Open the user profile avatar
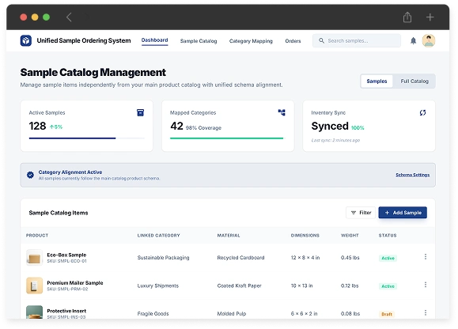Image resolution: width=458 pixels, height=329 pixels. click(429, 40)
